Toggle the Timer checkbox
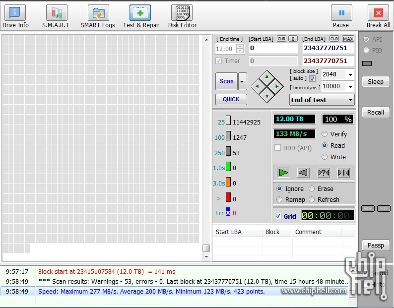 tap(219, 61)
